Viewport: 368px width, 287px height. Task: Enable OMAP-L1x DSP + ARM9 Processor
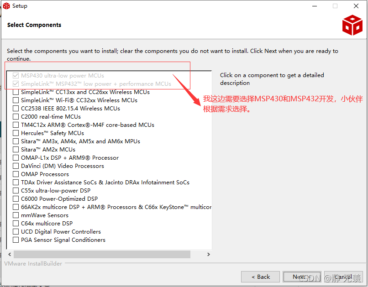(x=16, y=157)
